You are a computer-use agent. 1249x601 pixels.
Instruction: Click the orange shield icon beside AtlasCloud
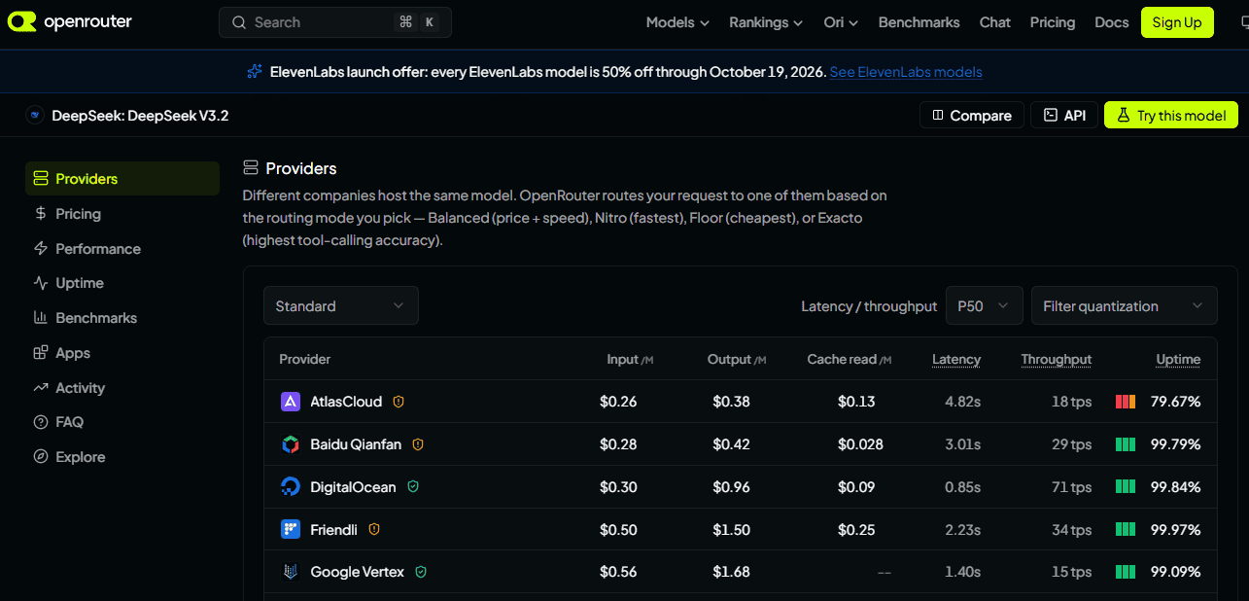(399, 402)
